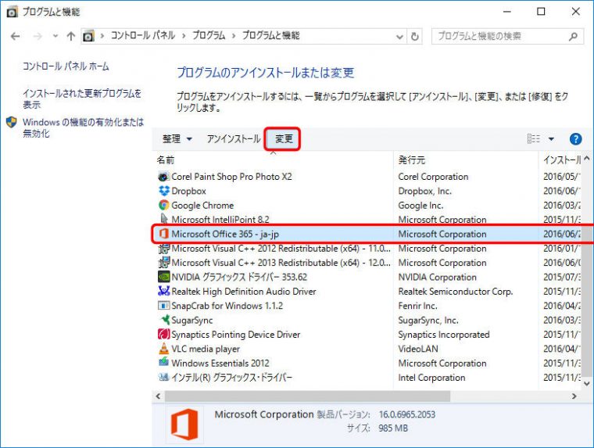Click the Dropbox program icon
594x448 pixels.
click(x=163, y=191)
